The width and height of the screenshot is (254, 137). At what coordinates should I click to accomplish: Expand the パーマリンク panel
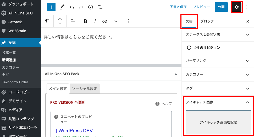[218, 61]
